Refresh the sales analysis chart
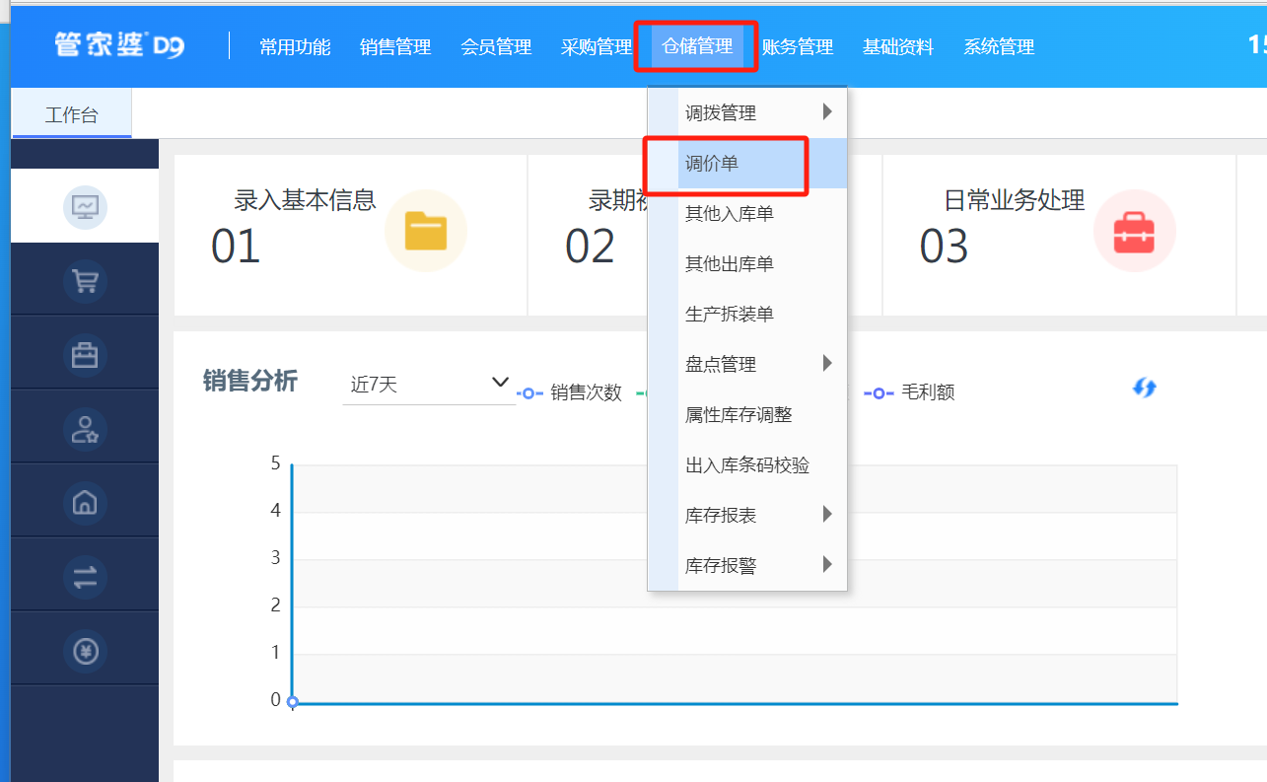This screenshot has height=782, width=1267. tap(1144, 388)
